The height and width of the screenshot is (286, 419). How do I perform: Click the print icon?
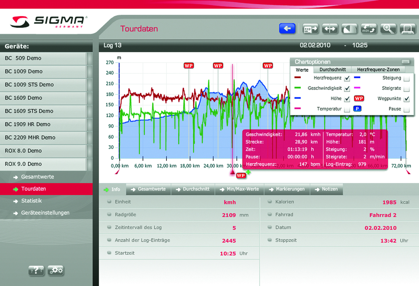(x=408, y=28)
